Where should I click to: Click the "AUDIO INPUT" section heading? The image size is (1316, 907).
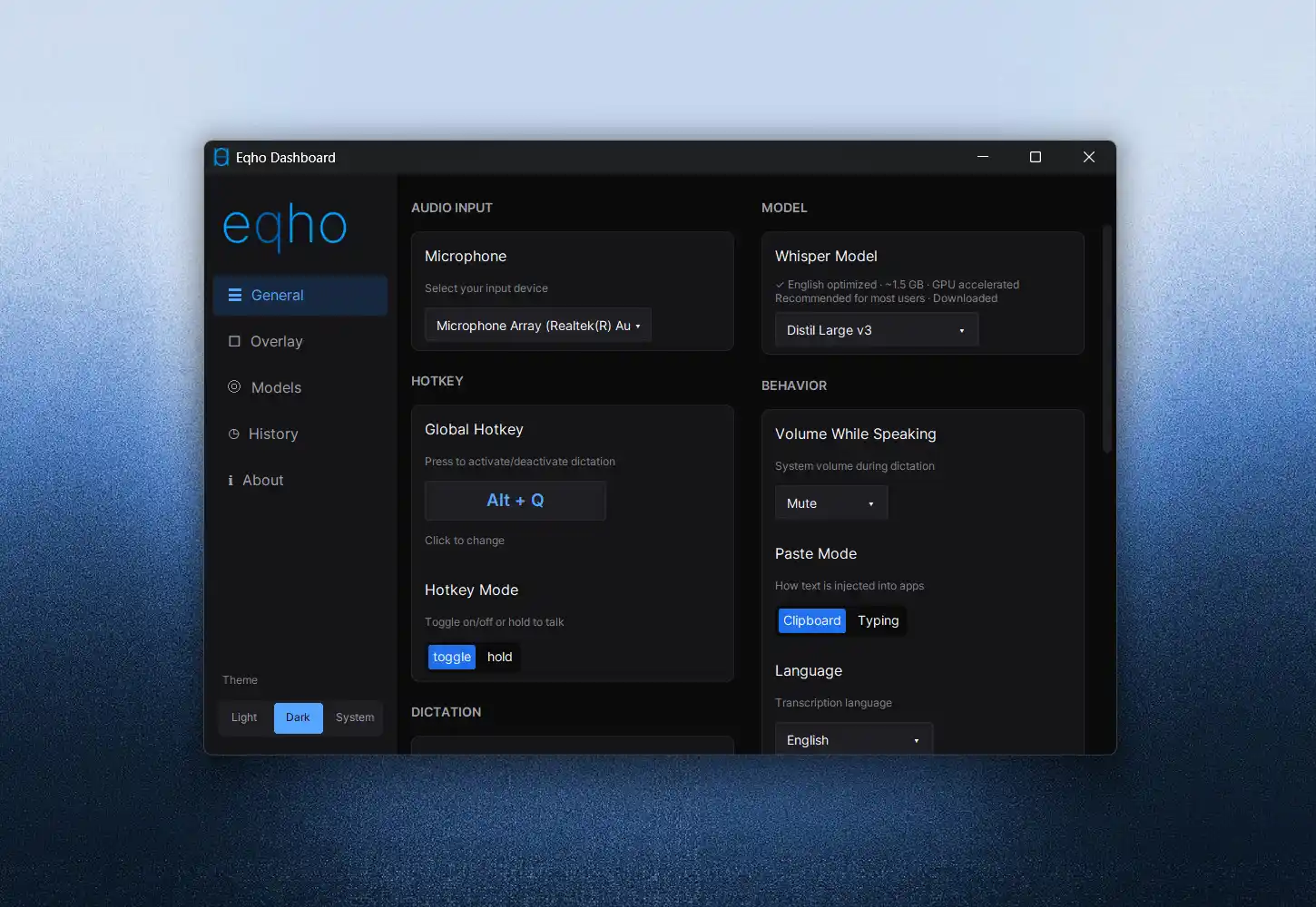[452, 208]
